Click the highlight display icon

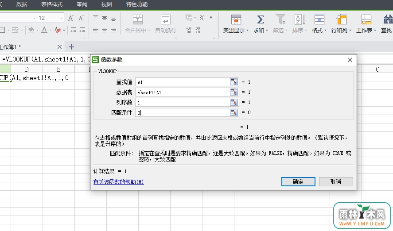pos(236,19)
